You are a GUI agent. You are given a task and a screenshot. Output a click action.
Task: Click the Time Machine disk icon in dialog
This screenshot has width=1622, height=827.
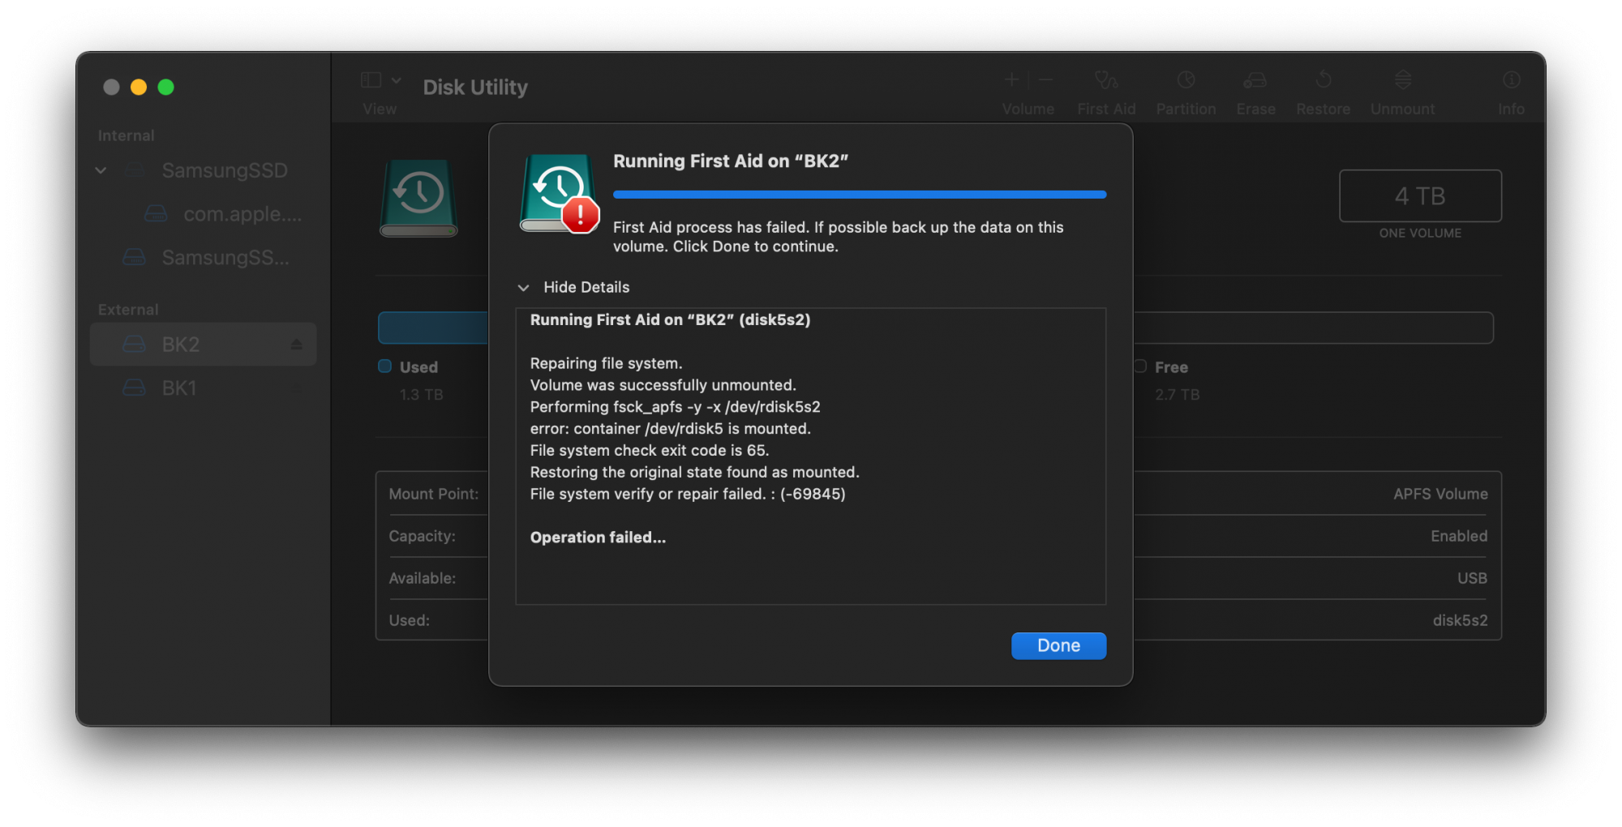coord(560,195)
